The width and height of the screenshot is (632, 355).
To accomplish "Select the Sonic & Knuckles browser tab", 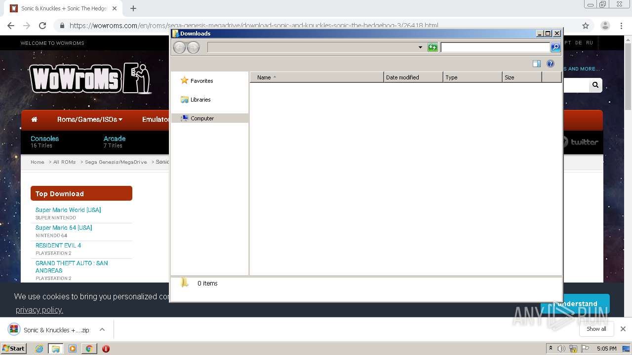I will (63, 8).
